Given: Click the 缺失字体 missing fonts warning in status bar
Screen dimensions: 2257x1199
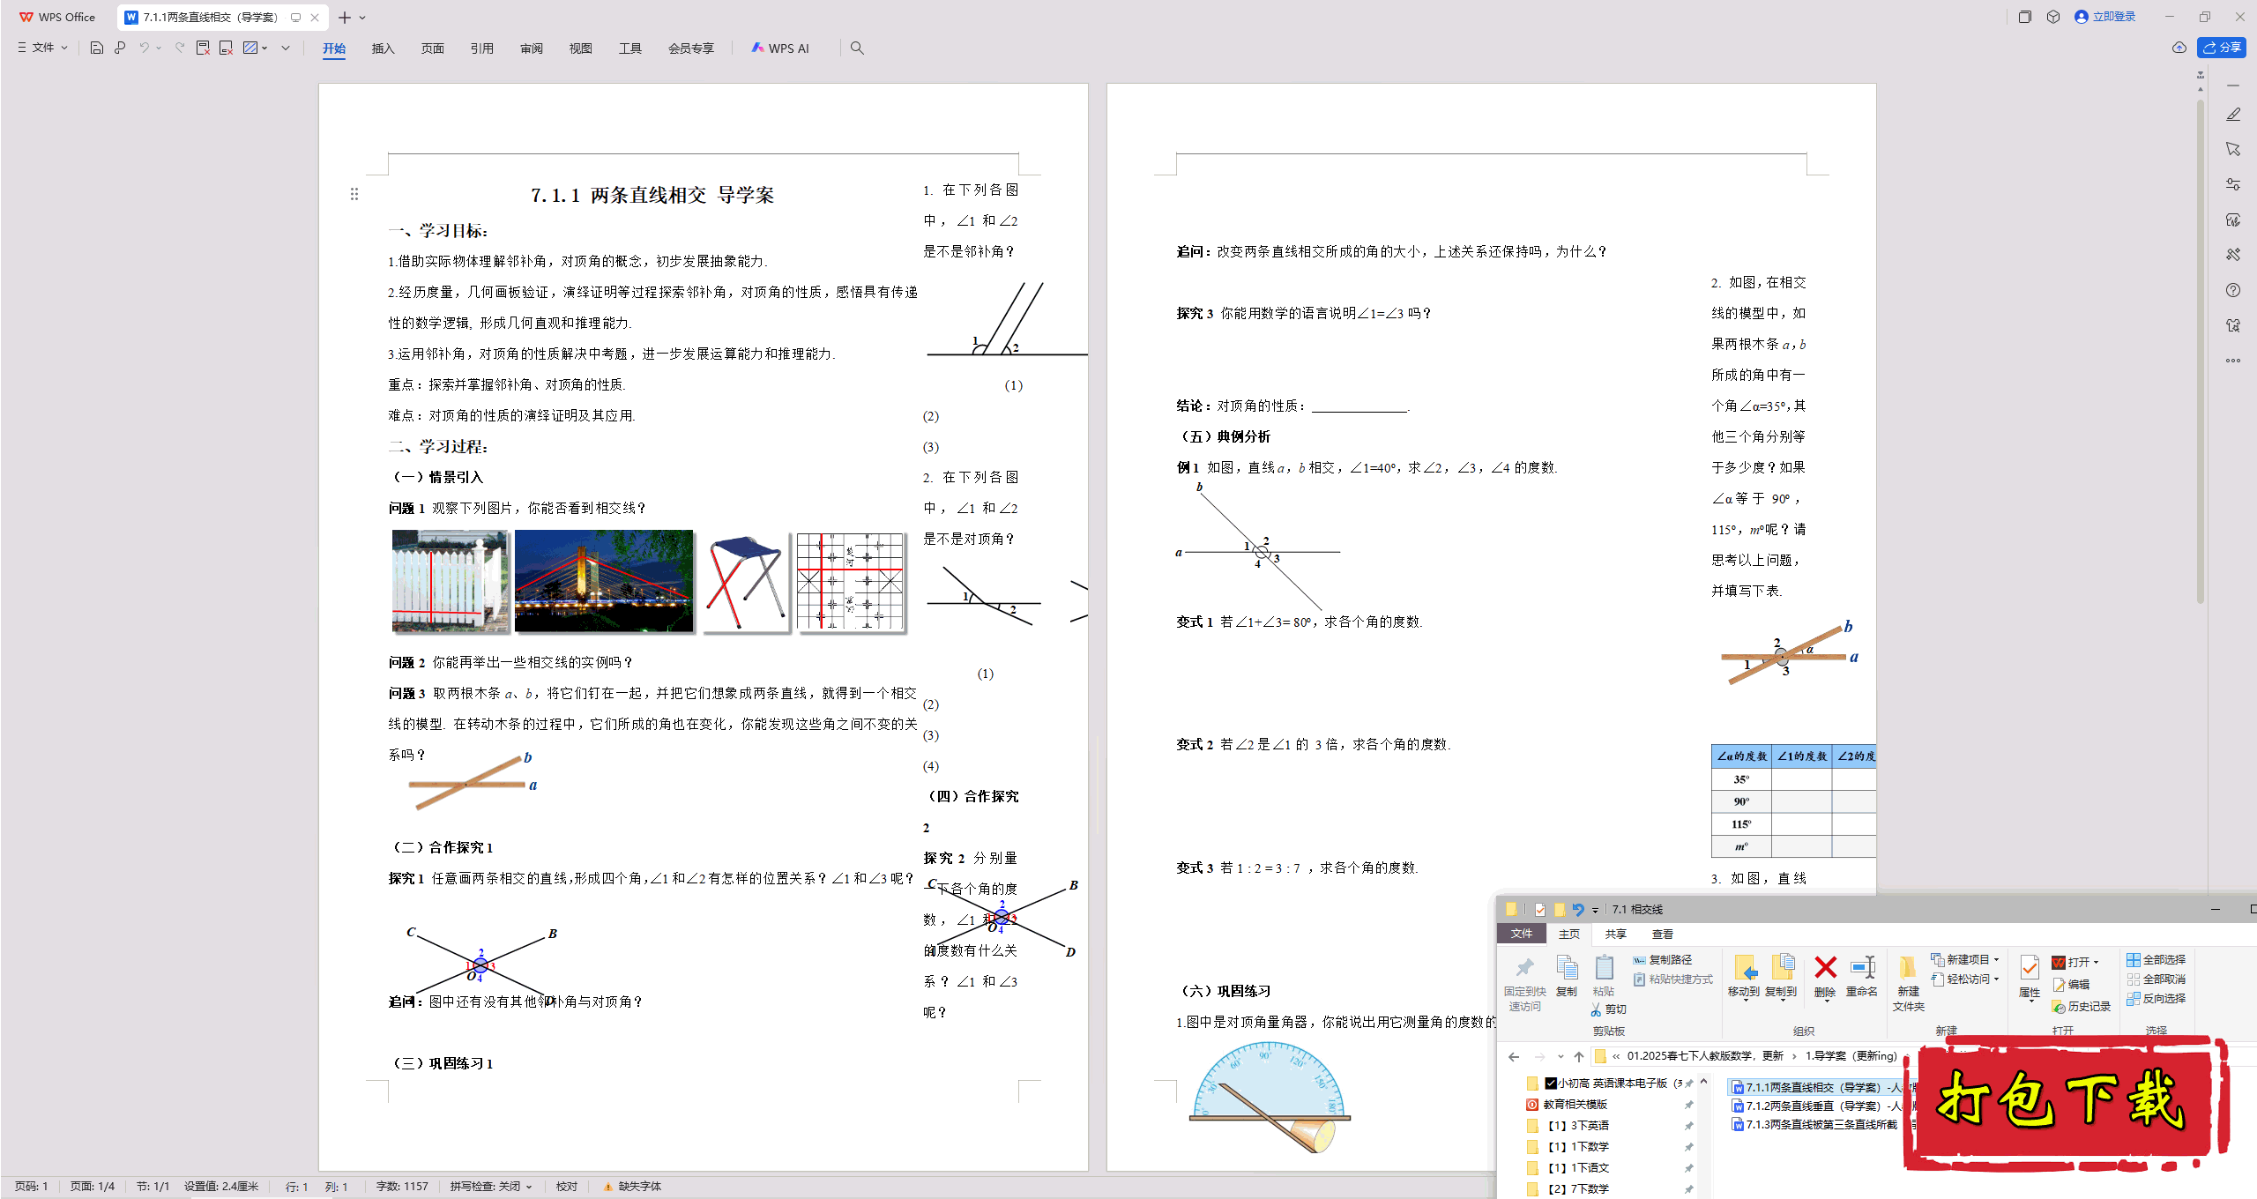Looking at the screenshot, I should pyautogui.click(x=632, y=1187).
